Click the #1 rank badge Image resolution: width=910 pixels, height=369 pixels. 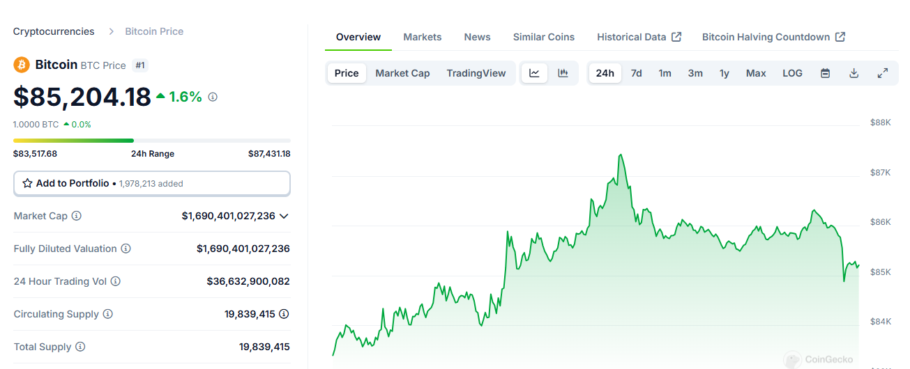[x=140, y=65]
